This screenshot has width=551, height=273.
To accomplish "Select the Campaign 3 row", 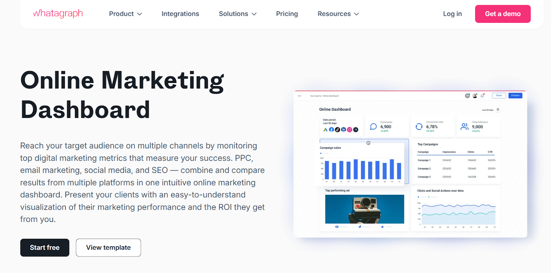I will tap(457, 177).
